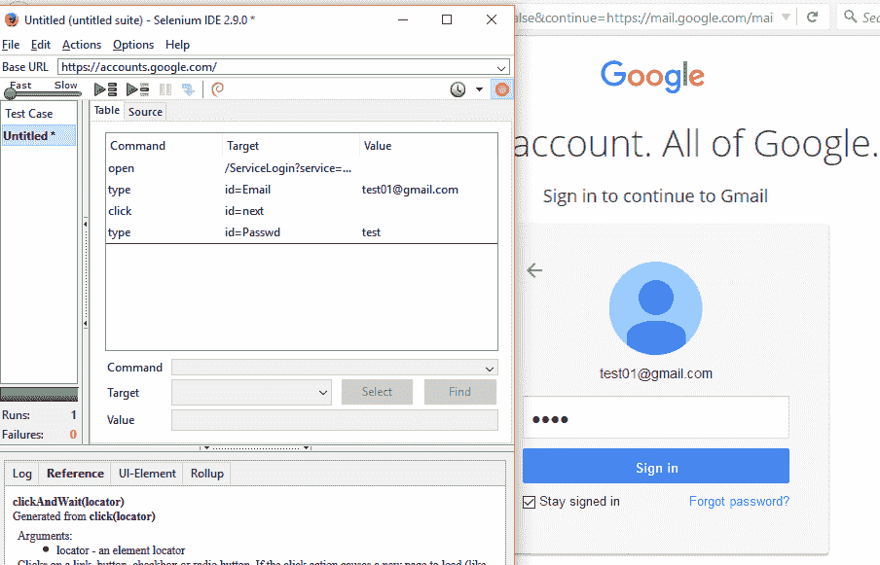Open the browser URL history dropdown
Image resolution: width=880 pixels, height=565 pixels.
point(786,17)
